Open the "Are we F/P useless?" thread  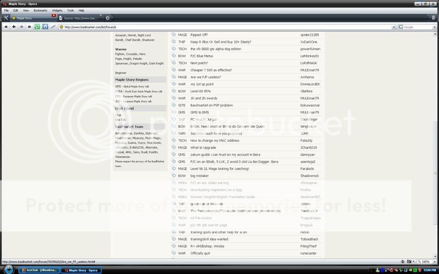[x=205, y=77]
